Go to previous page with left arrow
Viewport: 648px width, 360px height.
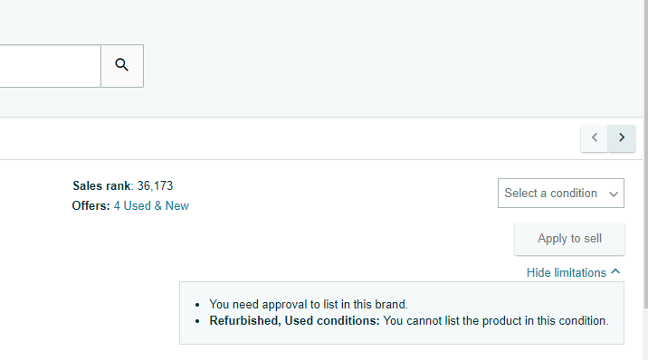(x=595, y=137)
